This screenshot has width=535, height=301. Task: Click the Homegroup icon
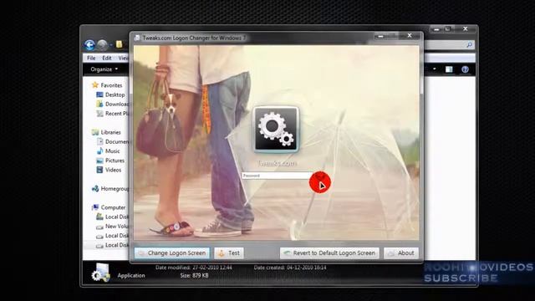pyautogui.click(x=95, y=188)
